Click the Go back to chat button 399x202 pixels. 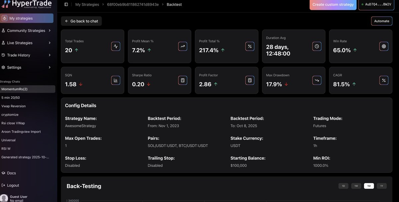click(81, 21)
